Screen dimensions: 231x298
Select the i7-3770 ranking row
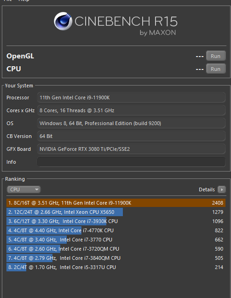116,240
